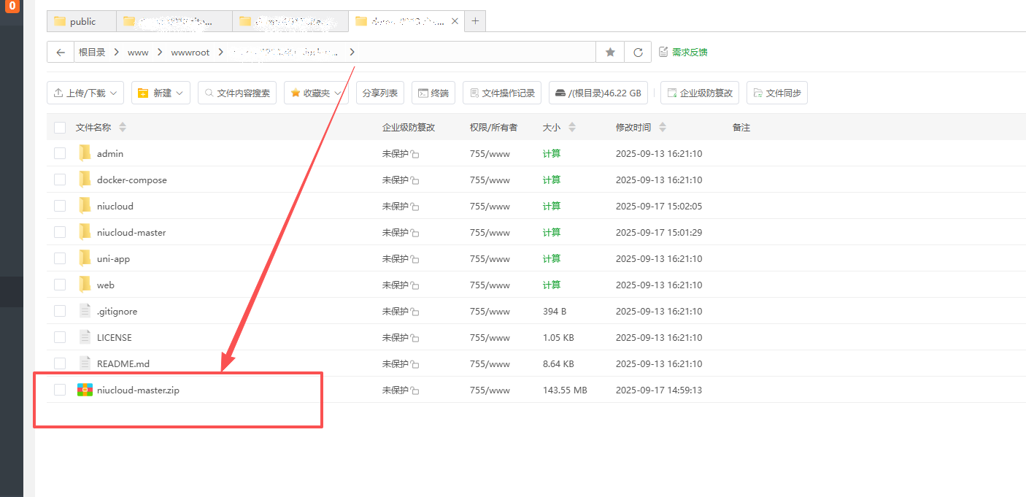Click wwwroot in the breadcrumb path
The image size is (1026, 497).
click(190, 53)
